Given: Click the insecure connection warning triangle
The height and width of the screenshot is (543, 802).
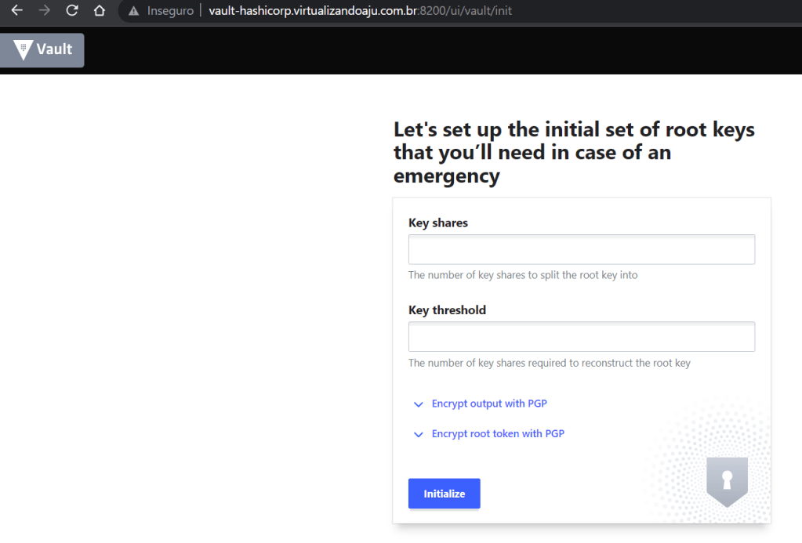Looking at the screenshot, I should point(133,11).
